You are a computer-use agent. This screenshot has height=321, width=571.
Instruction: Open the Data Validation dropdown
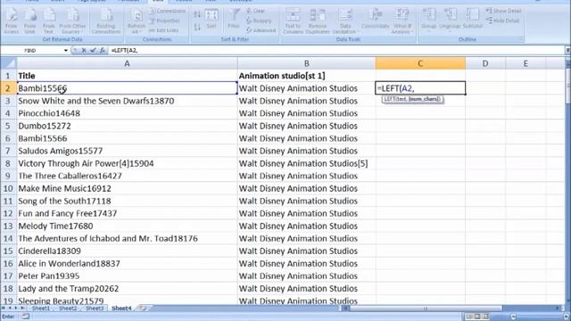pos(345,21)
